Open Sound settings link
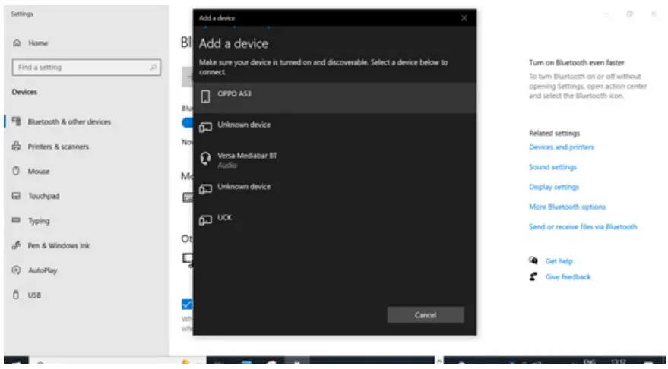668x369 pixels. (x=552, y=167)
